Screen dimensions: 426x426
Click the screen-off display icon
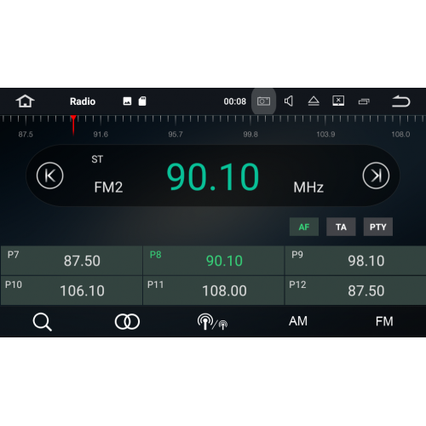(x=338, y=101)
